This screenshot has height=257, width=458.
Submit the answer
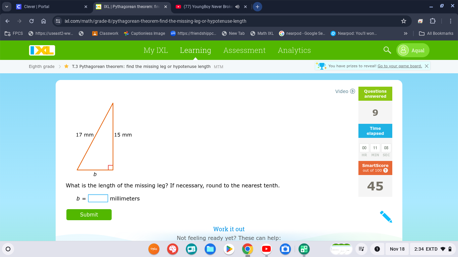(x=89, y=215)
